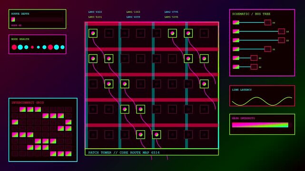Enable the dark socket at bottom-right of tower
The image size is (305, 171).
pos(204,134)
